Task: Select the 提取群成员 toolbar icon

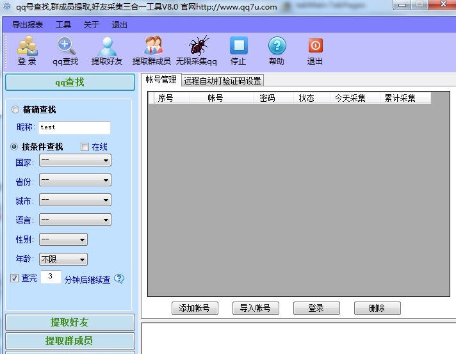Action: tap(152, 51)
